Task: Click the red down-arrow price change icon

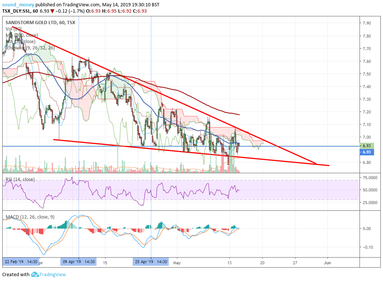Action: (x=52, y=11)
